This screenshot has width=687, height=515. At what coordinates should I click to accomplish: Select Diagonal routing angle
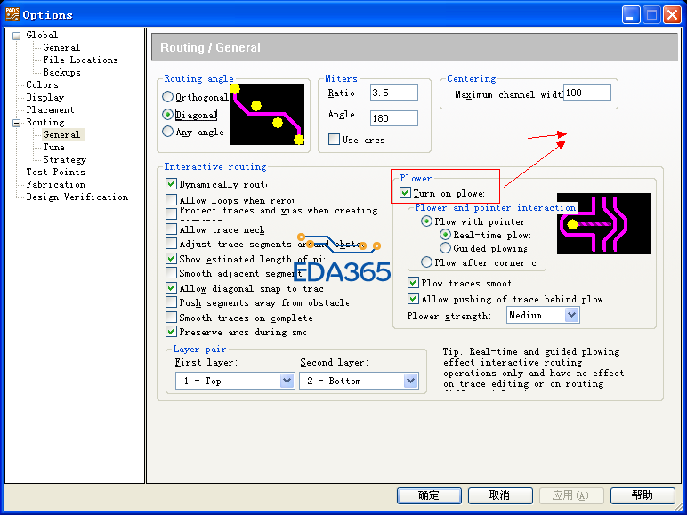click(x=168, y=115)
